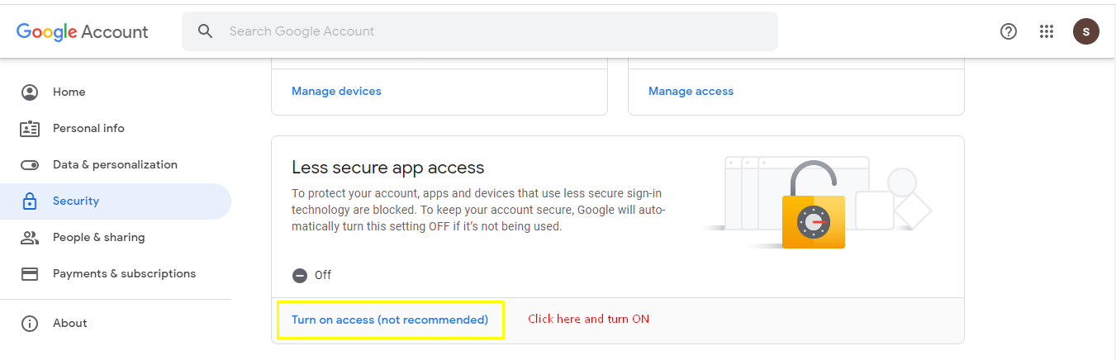
Task: Open the help question mark icon
Action: tap(1008, 31)
